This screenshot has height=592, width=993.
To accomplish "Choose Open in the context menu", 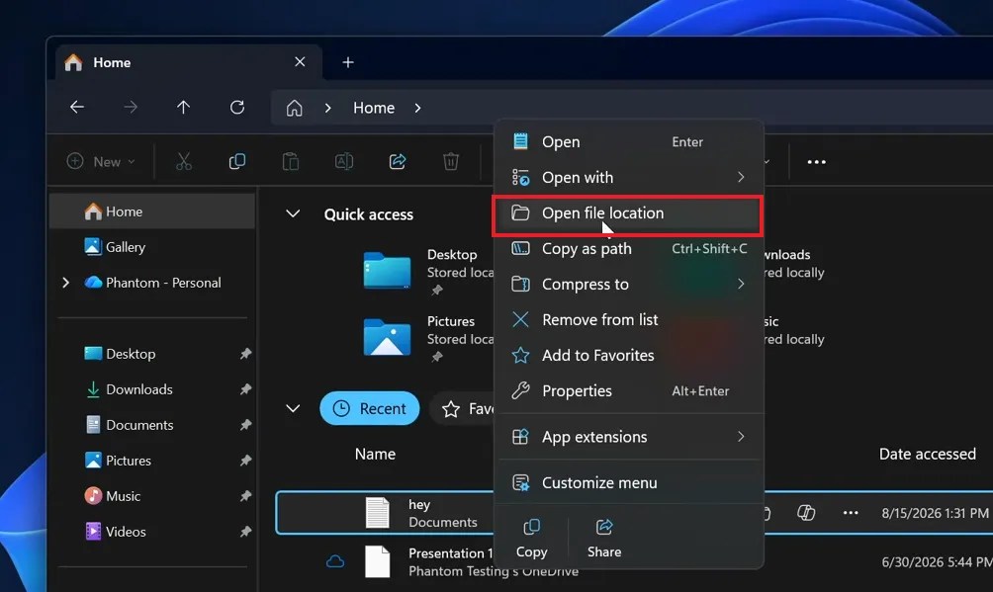I will (x=628, y=142).
